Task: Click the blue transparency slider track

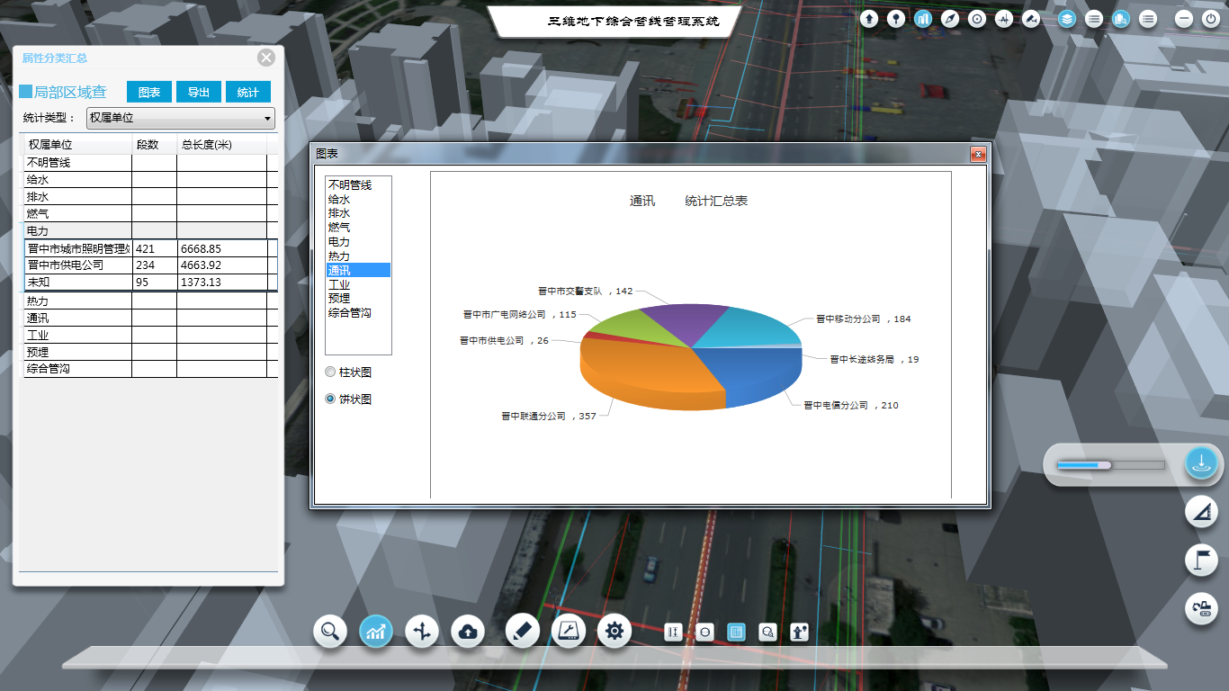Action: (1111, 465)
